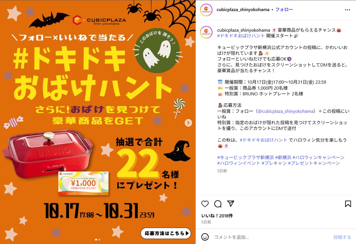This screenshot has width=356, height=244.
Task: Focus the コメントを追加 comment field
Action: pyautogui.click(x=271, y=237)
